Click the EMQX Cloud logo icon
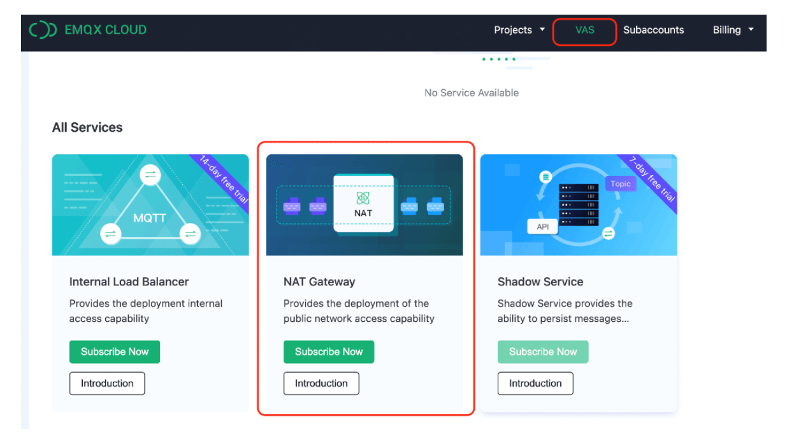The height and width of the screenshot is (432, 808). 43,30
